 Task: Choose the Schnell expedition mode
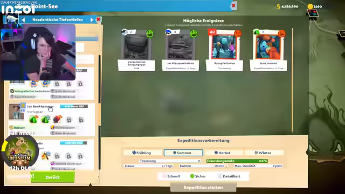pos(171,176)
